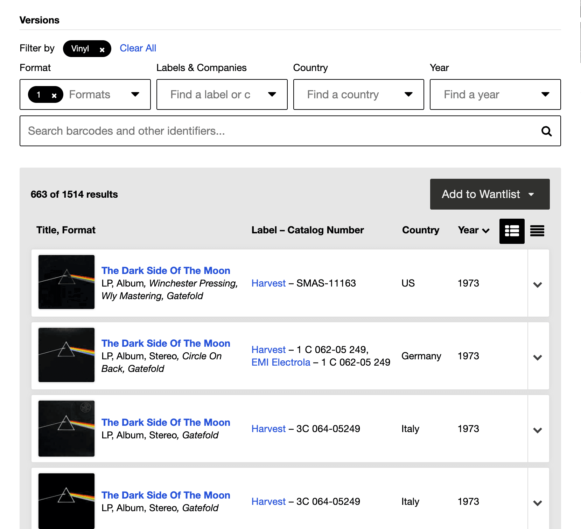Open the second Italy release album cover
This screenshot has width=581, height=529.
point(66,501)
